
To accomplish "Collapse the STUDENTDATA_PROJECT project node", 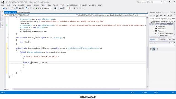I will point(151,24).
